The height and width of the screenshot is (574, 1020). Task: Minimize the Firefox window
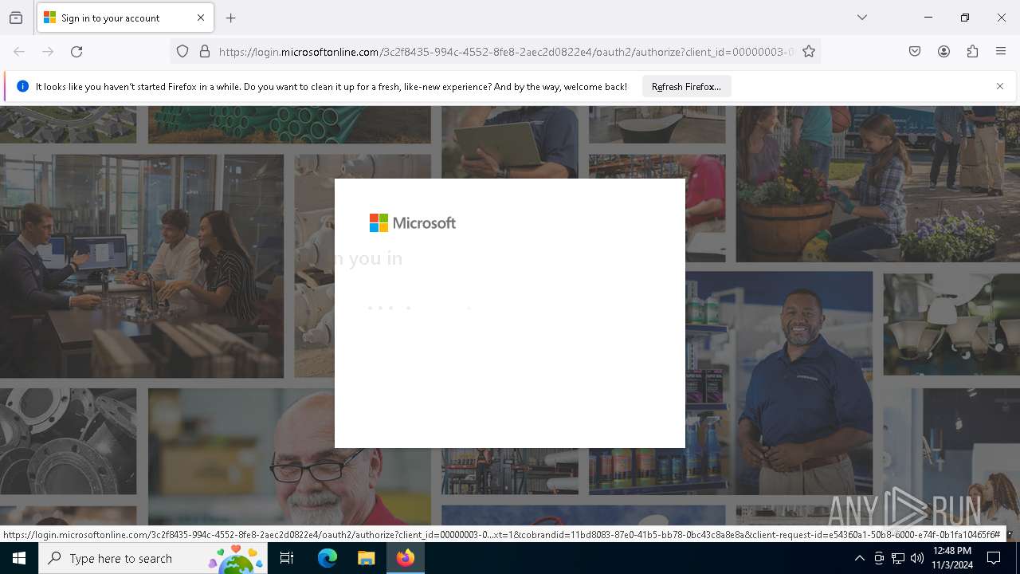[x=928, y=18]
